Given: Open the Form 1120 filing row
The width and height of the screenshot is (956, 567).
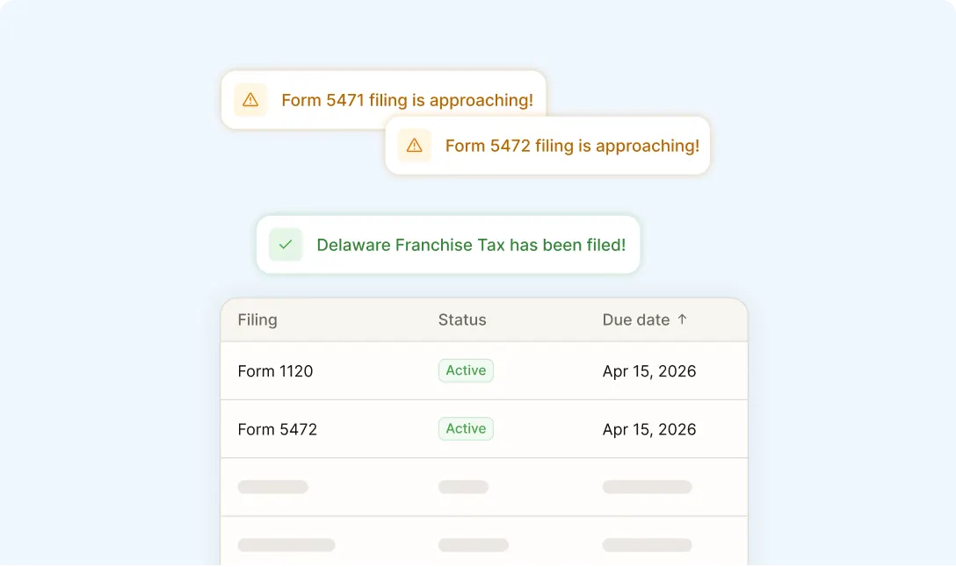Looking at the screenshot, I should click(x=275, y=370).
